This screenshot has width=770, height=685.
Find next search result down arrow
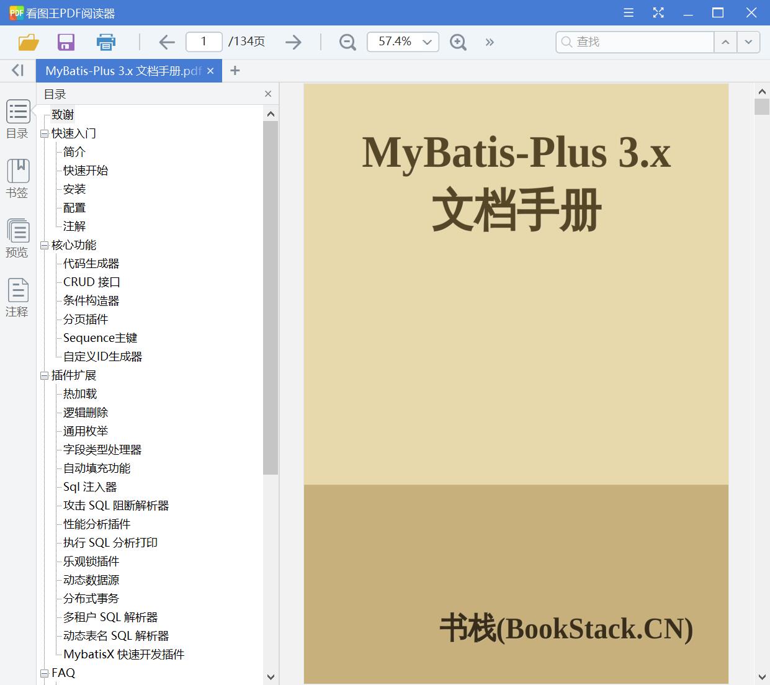tap(748, 42)
